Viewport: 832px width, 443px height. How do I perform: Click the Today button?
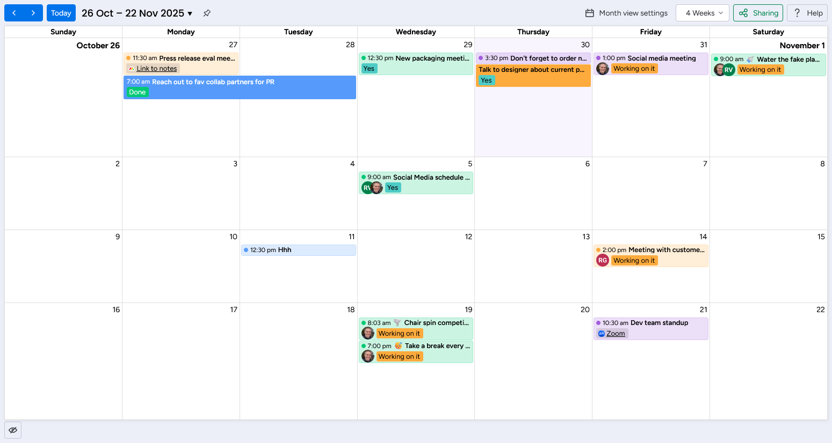coord(61,12)
